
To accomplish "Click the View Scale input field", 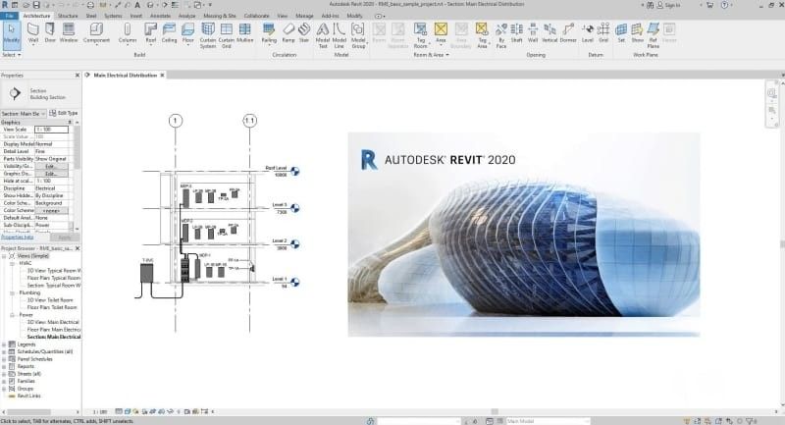I will [x=51, y=130].
